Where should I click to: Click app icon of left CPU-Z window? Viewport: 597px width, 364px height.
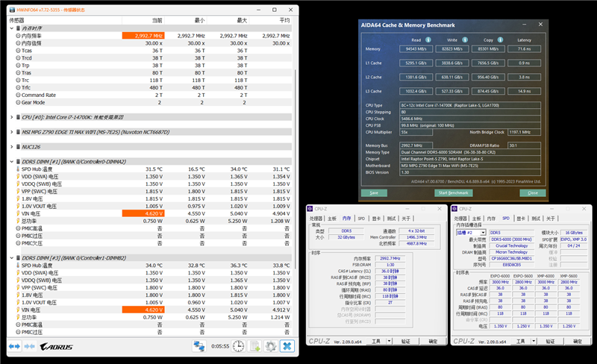coord(310,209)
